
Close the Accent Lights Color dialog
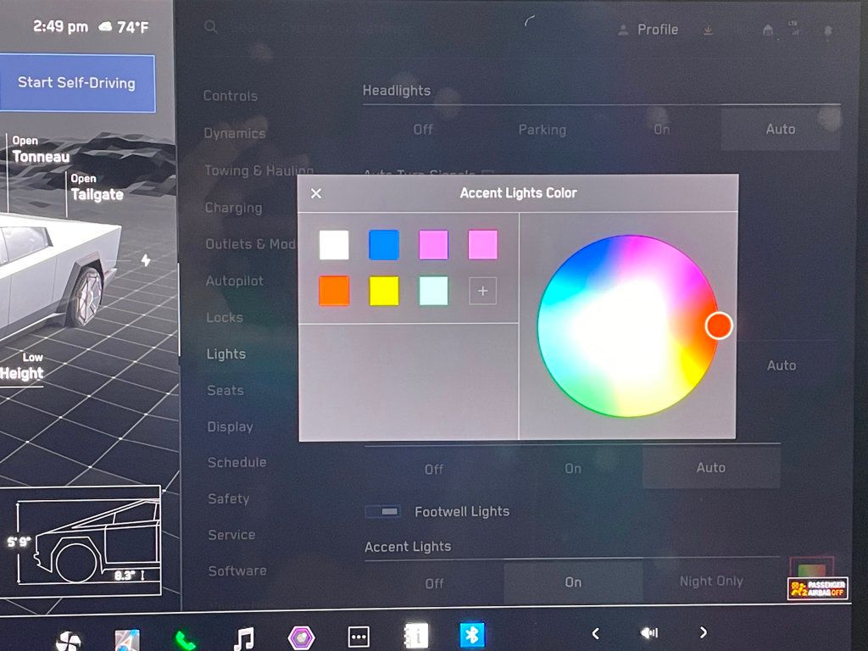(316, 193)
